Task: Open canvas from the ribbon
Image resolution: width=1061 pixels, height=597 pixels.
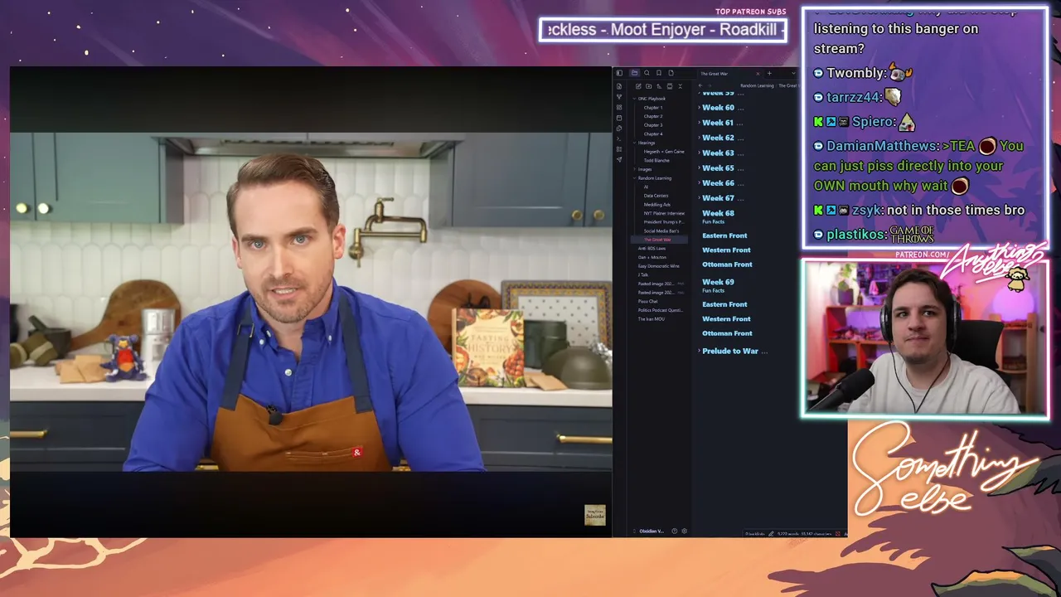Action: [619, 108]
